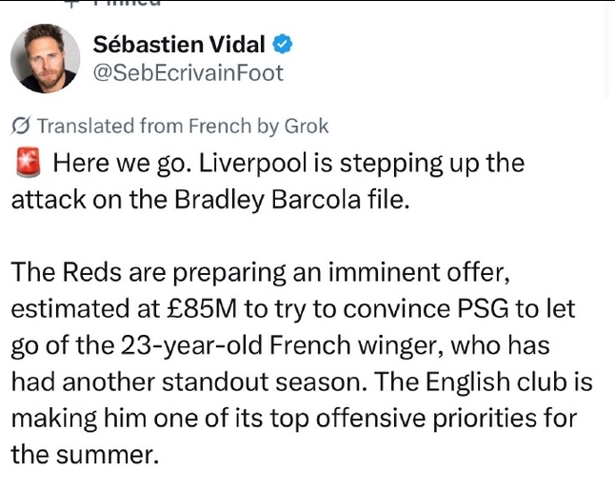Screen dimensions: 615x489
Task: Click the word Grok in translation note
Action: pos(307,127)
